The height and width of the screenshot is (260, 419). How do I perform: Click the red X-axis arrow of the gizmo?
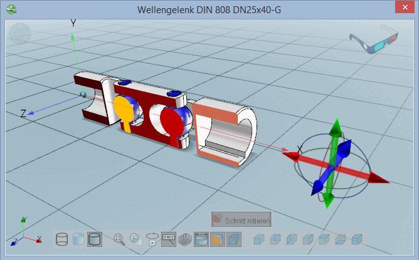[x=378, y=178]
